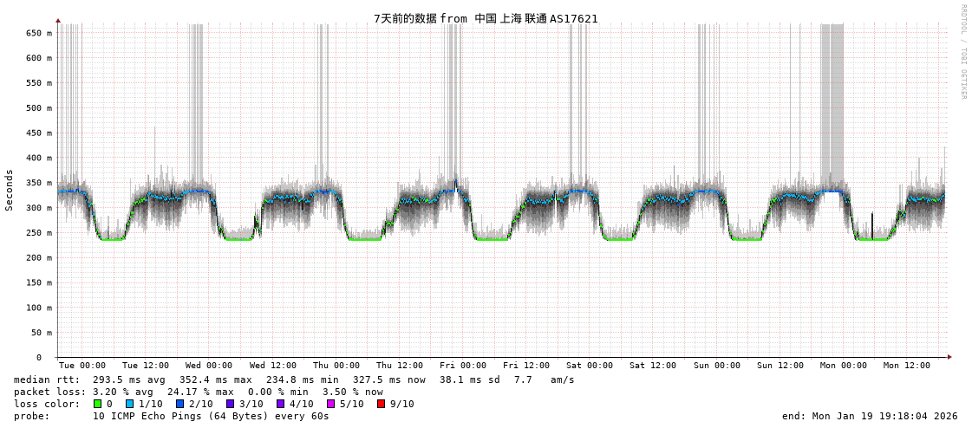This screenshot has height=428, width=972.
Task: Click the '150 m' y-axis label
Action: pos(39,282)
